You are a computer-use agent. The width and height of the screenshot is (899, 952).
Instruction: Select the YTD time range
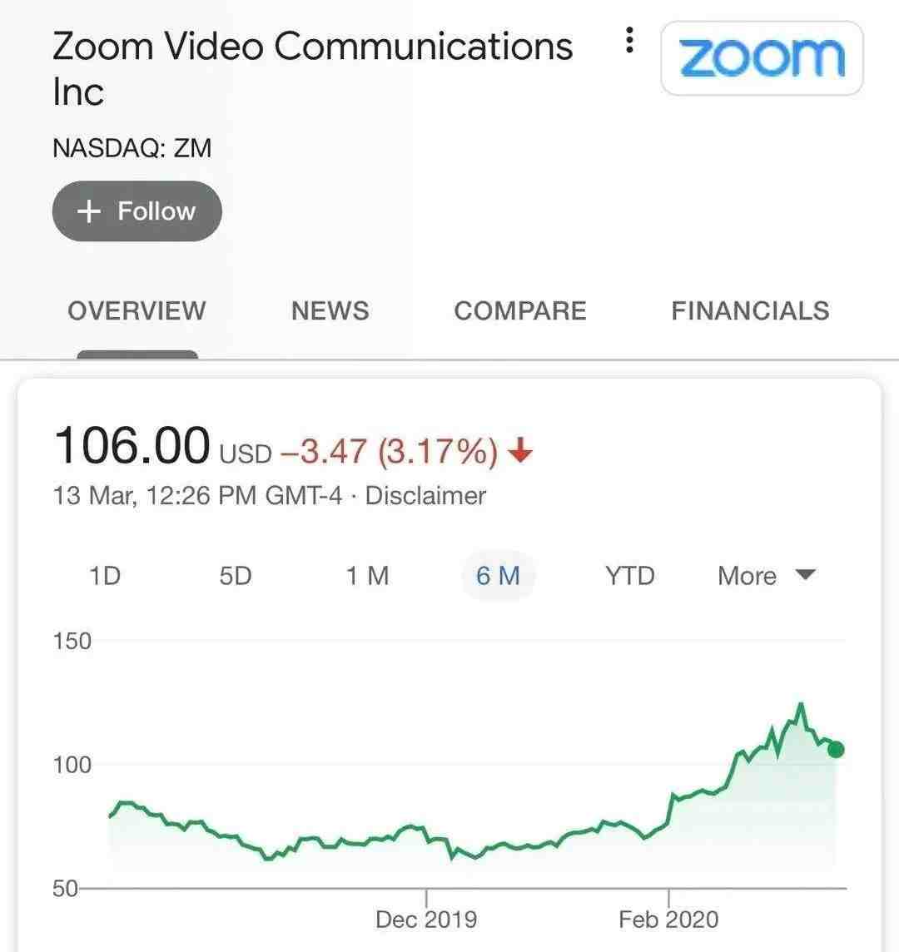(x=630, y=576)
